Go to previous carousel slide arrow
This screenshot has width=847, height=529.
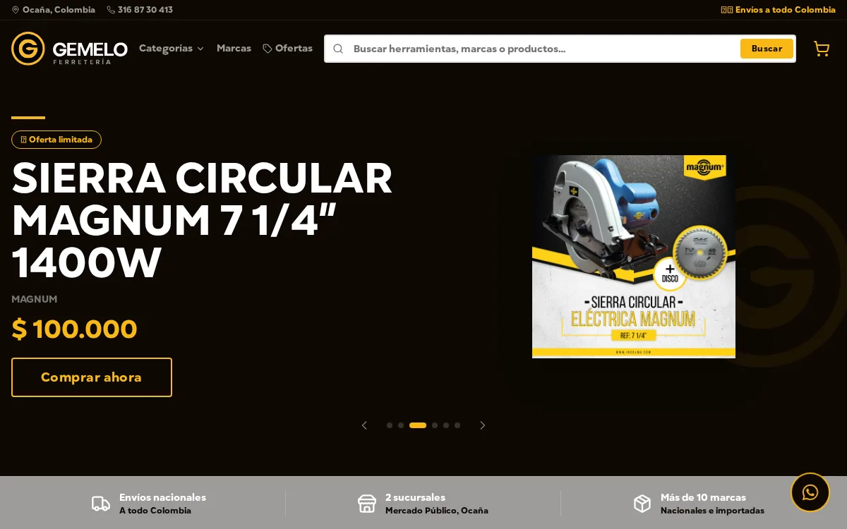coord(364,425)
